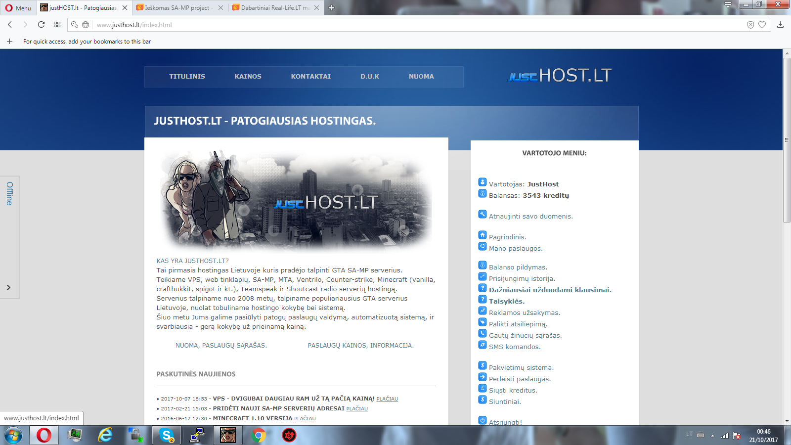Viewport: 791px width, 445px height.
Task: Open KAINOS navigation item
Action: tap(248, 77)
